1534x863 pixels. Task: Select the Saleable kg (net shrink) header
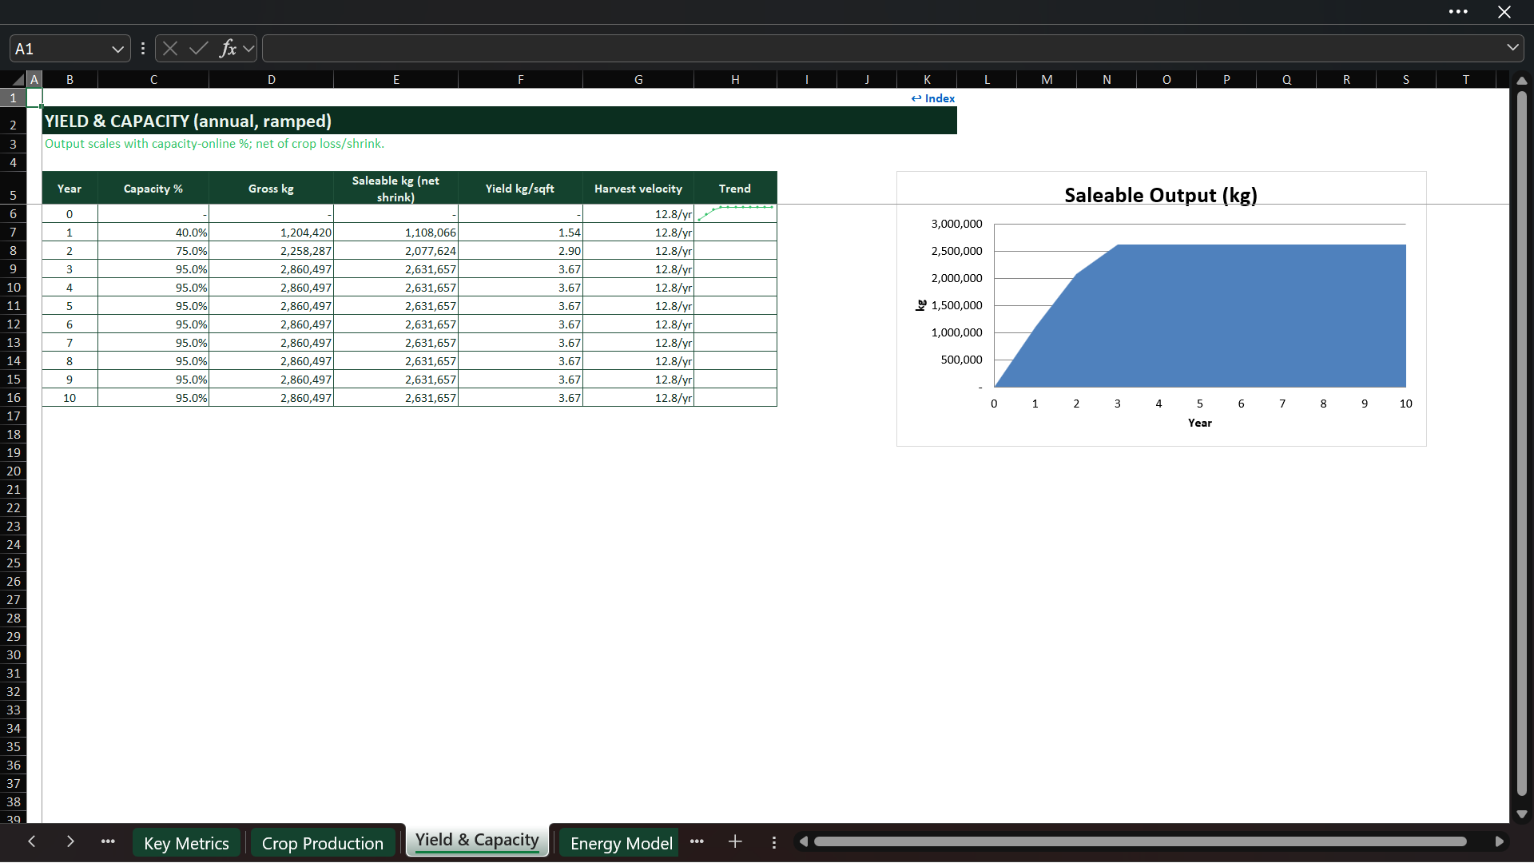[396, 189]
